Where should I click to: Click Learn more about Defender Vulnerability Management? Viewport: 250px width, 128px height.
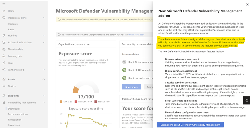190,125
